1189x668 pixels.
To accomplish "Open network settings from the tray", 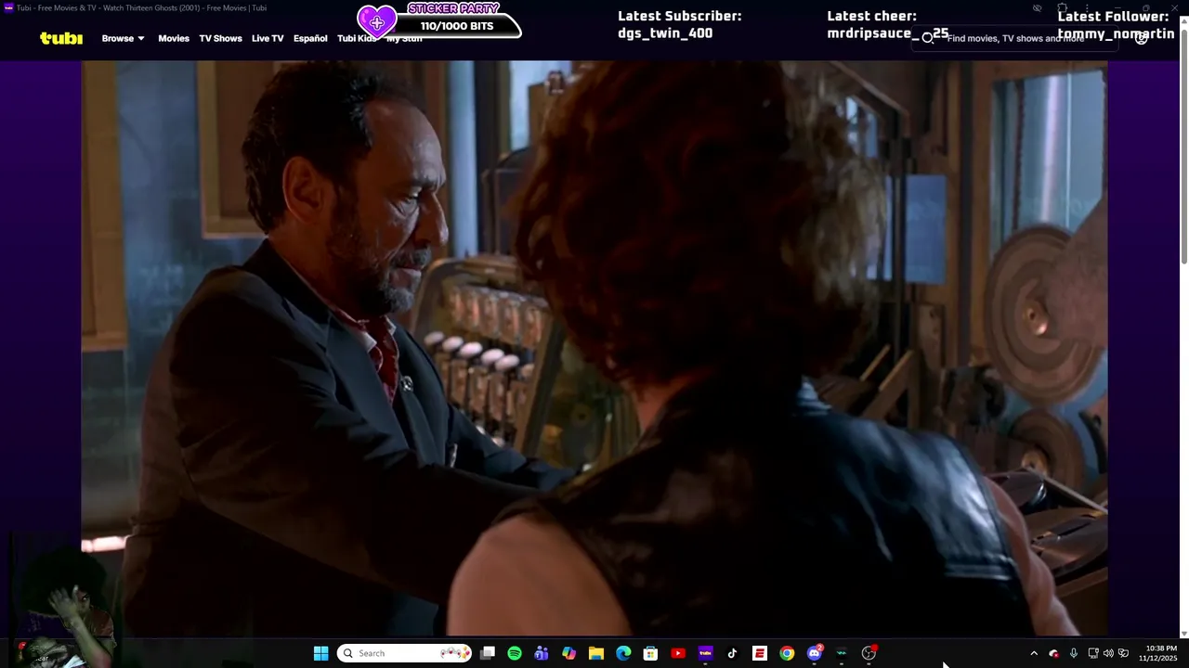I will point(1093,653).
